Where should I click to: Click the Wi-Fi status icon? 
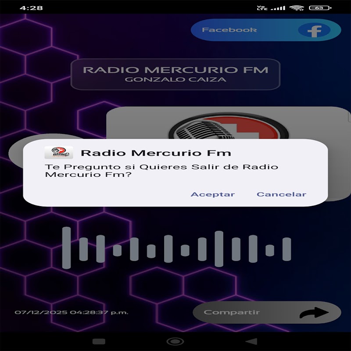pos(297,8)
